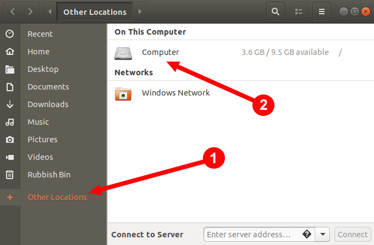Click the search magnifier icon
The width and height of the screenshot is (374, 245).
point(276,11)
